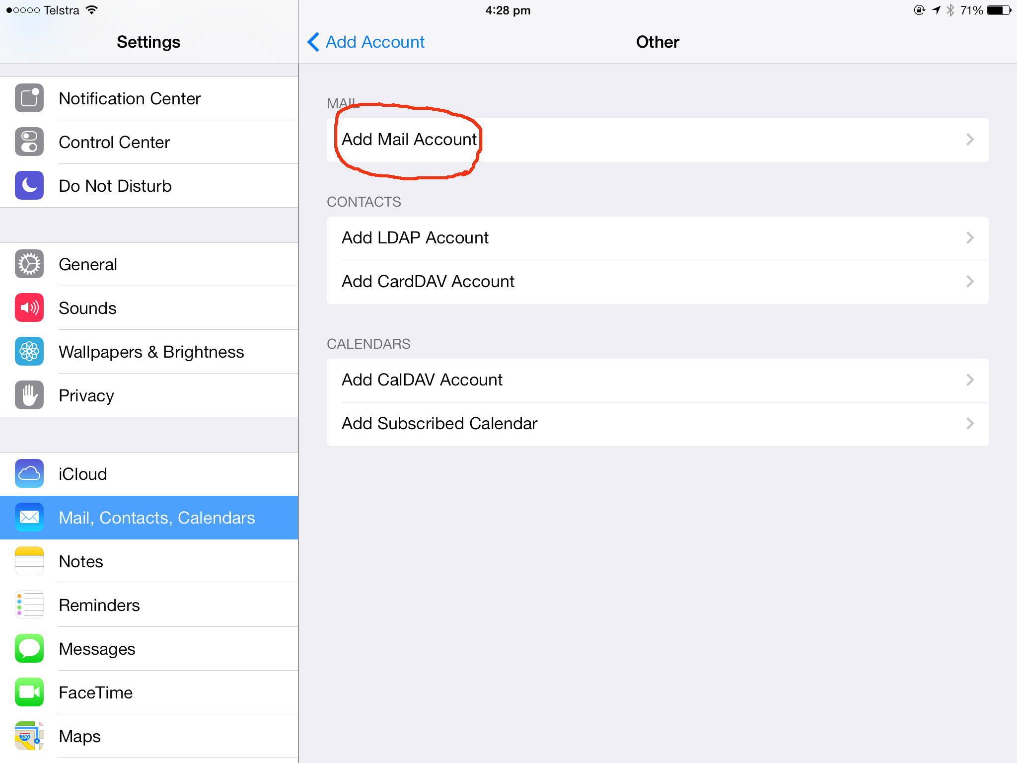Choose Add Subscribed Calendar

point(657,424)
